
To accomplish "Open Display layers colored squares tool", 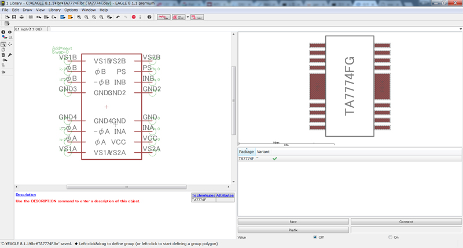I will point(4,37).
